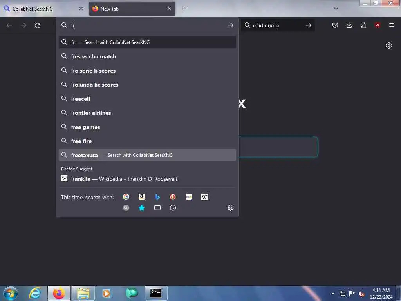
Task: Focus the 'edid dump' search box
Action: coord(278,25)
